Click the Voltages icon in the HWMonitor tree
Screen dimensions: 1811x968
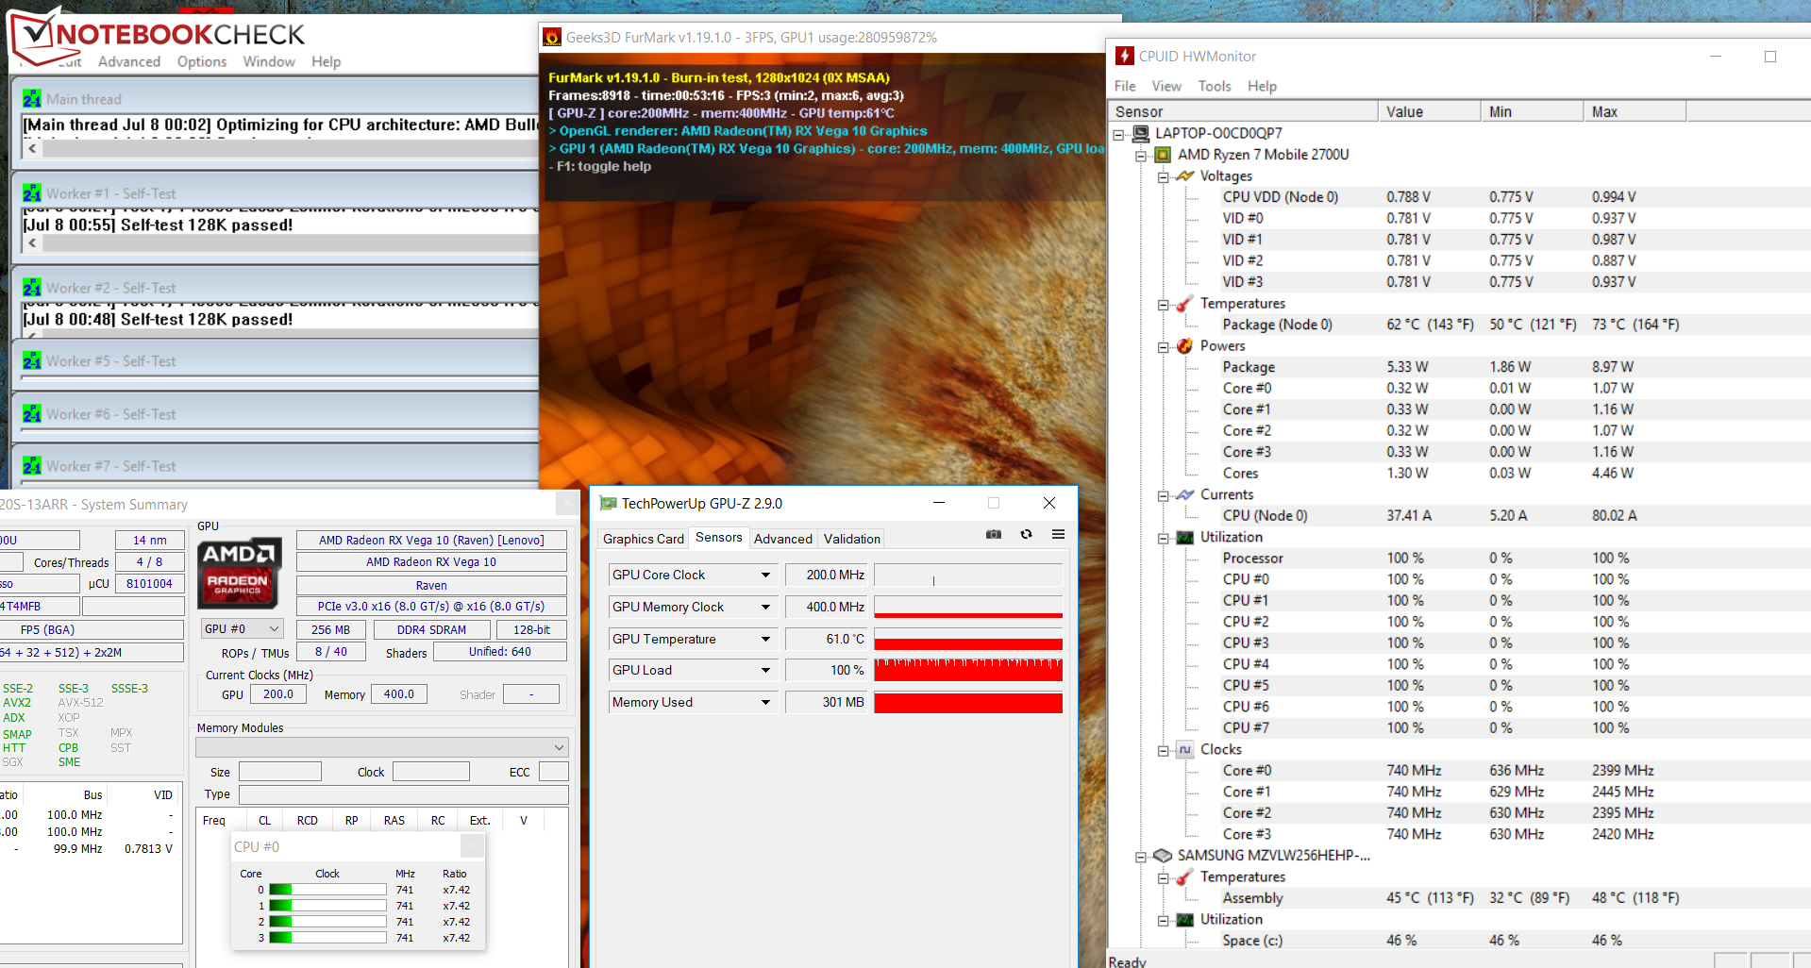[x=1185, y=176]
